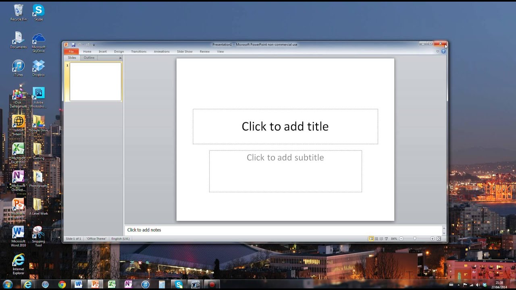Open the Review ribbon tab
This screenshot has height=290, width=516.
pos(205,52)
